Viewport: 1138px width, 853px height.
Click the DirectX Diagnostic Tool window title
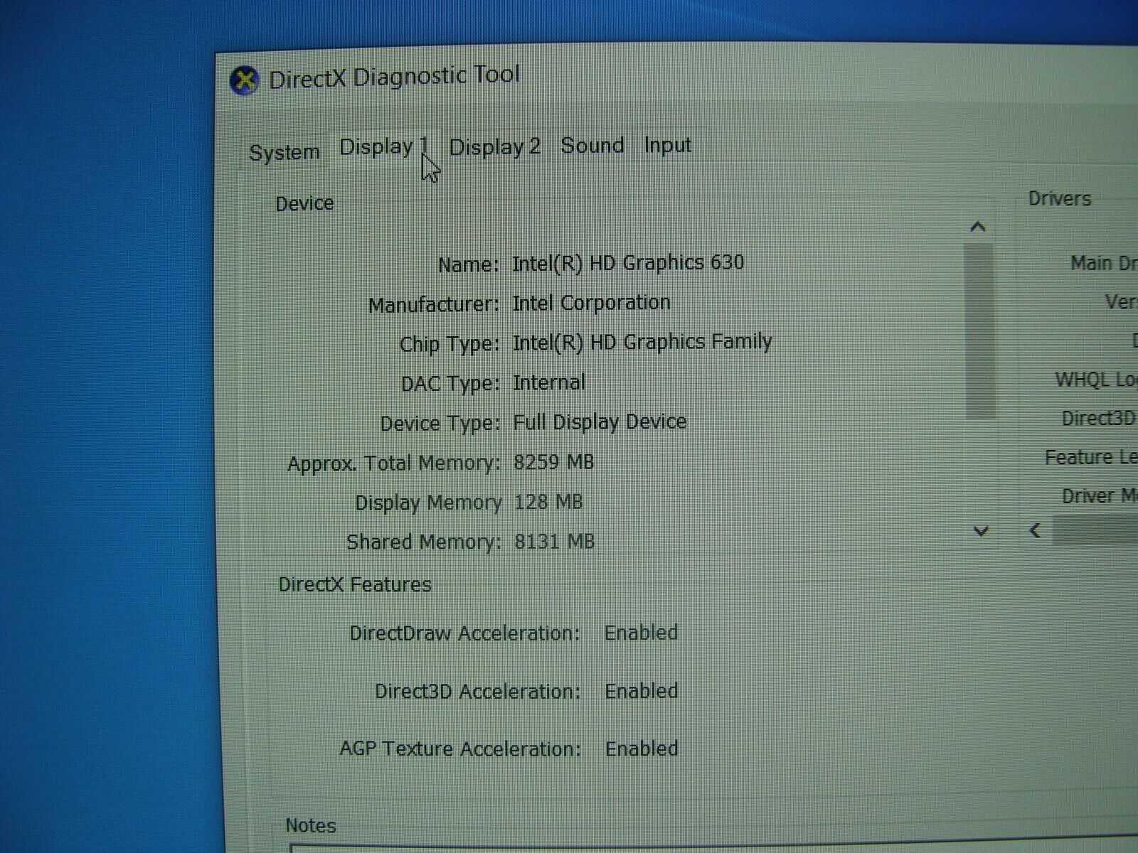(394, 76)
